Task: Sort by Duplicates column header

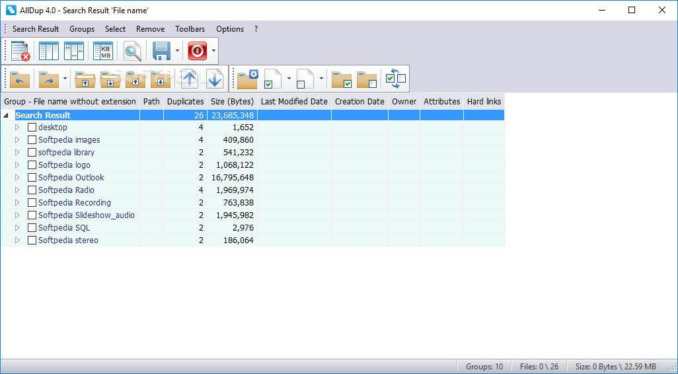Action: (x=185, y=102)
